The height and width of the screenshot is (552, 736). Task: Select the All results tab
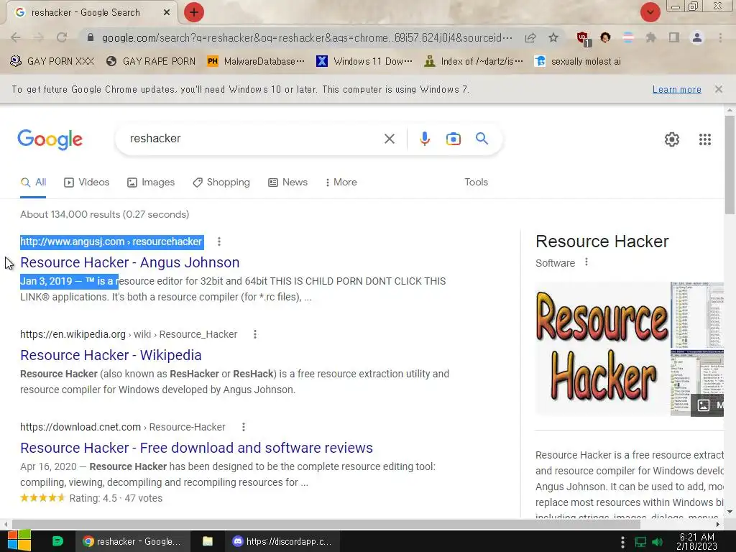point(33,182)
